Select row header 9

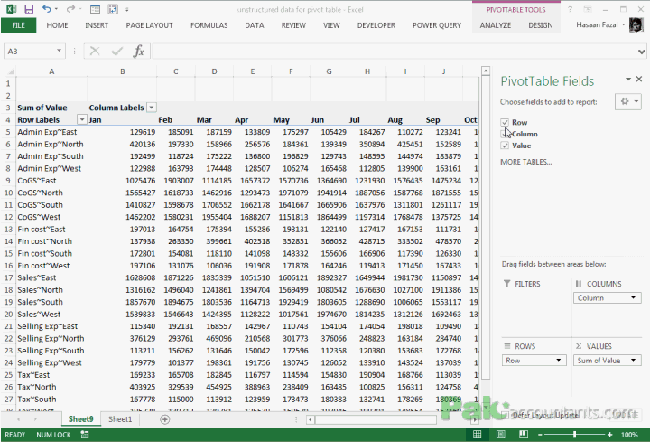[x=8, y=181]
